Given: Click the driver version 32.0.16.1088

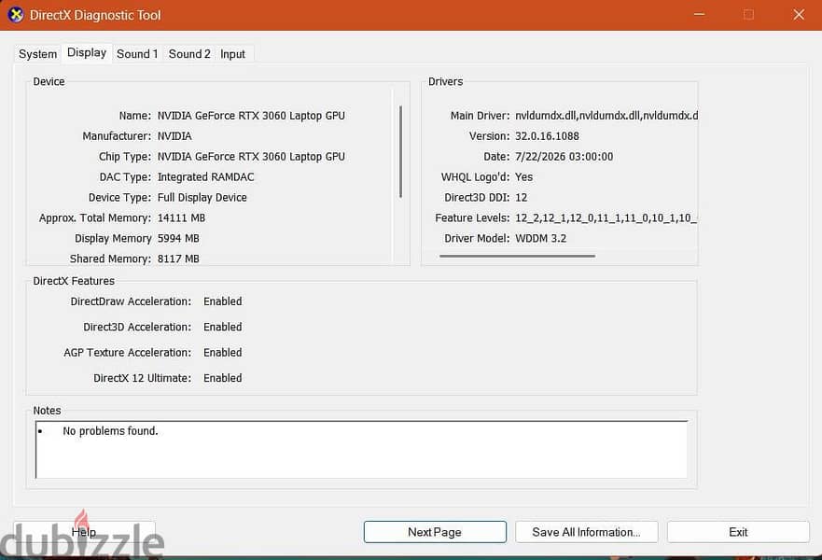Looking at the screenshot, I should click(x=547, y=136).
